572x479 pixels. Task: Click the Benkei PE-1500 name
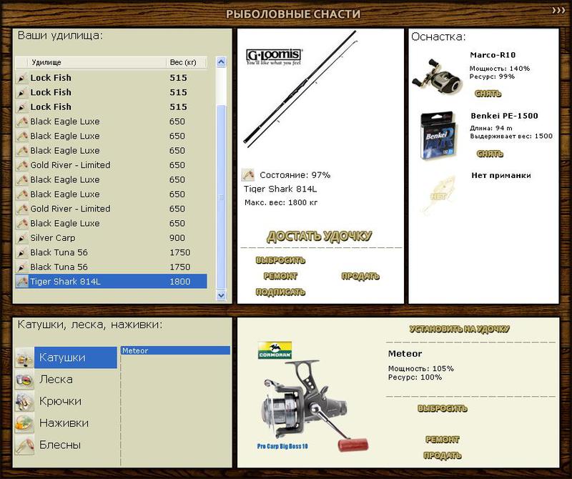click(504, 116)
